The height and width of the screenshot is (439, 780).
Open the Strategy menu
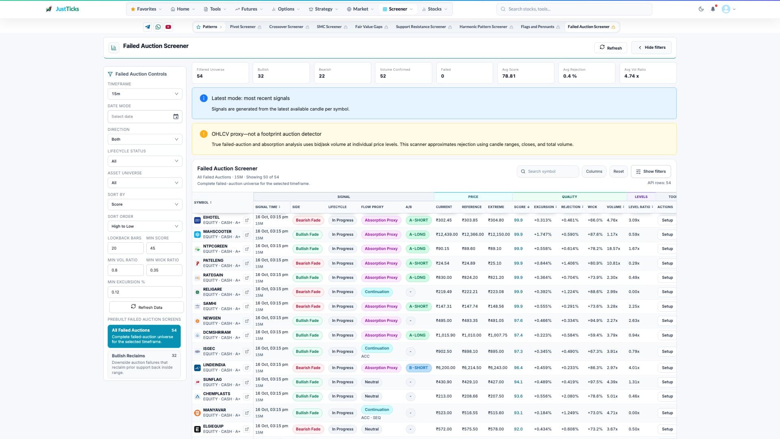point(323,9)
